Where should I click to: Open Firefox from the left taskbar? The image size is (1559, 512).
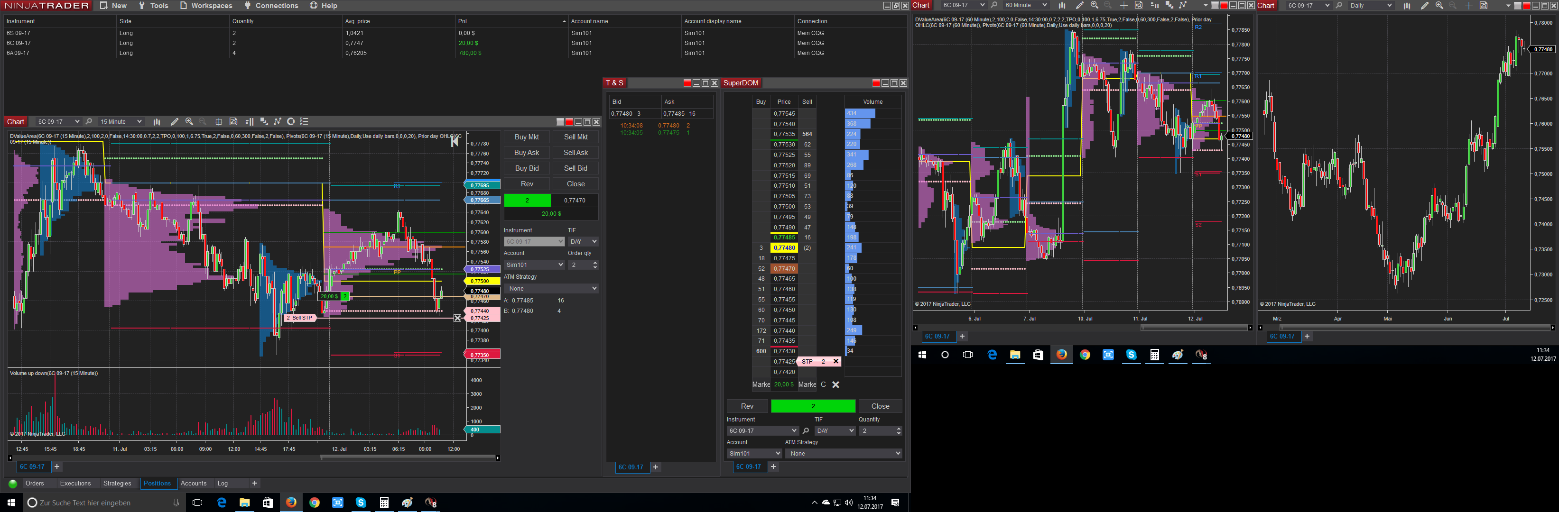click(291, 503)
